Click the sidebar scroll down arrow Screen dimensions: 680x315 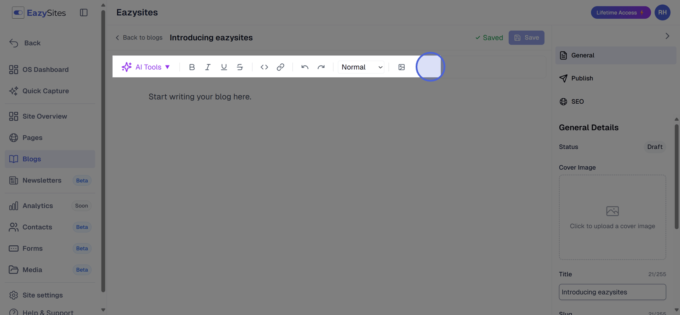coord(103,310)
